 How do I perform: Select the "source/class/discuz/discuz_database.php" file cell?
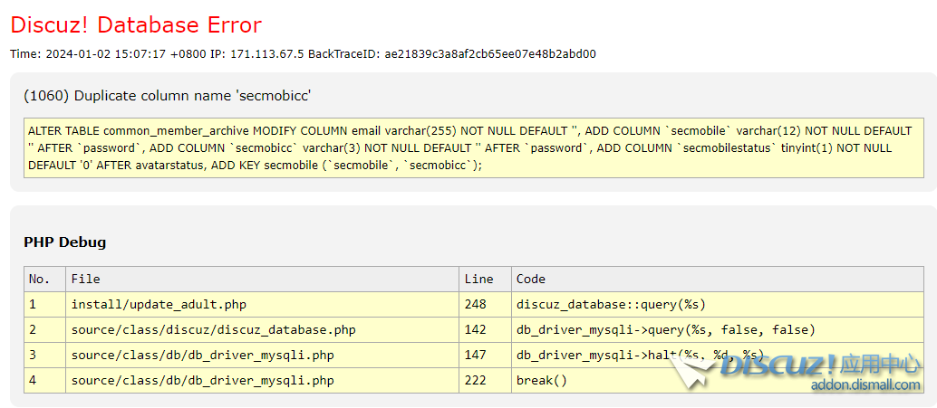click(262, 330)
